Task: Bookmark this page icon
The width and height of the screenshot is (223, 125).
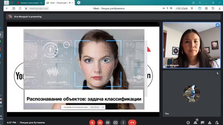Action: point(192,8)
